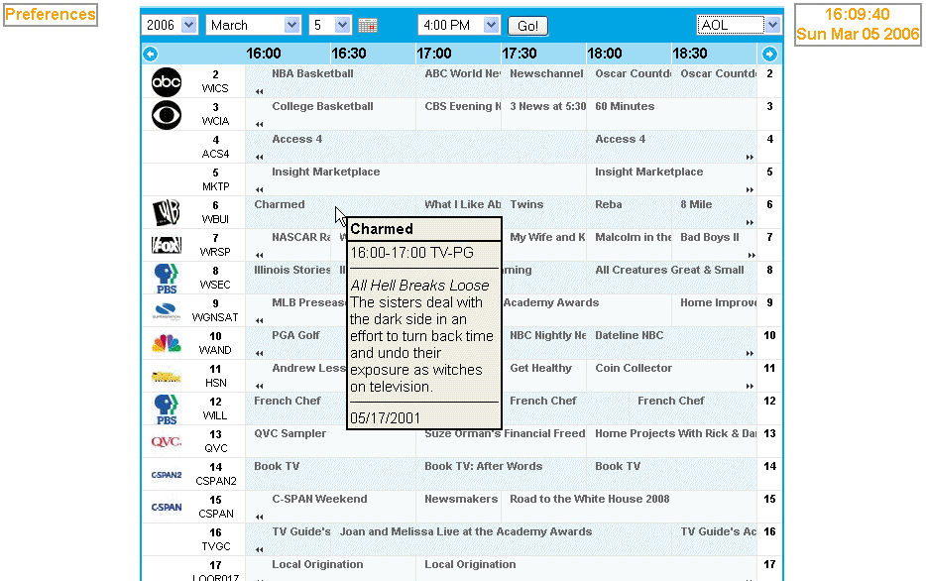
Task: Open the calendar date picker icon
Action: point(368,26)
